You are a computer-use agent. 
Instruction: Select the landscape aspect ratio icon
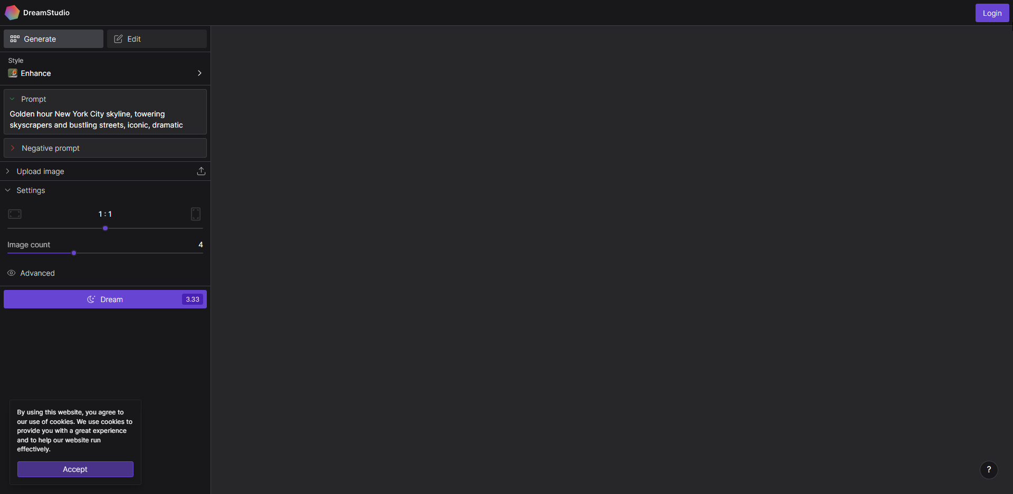15,214
